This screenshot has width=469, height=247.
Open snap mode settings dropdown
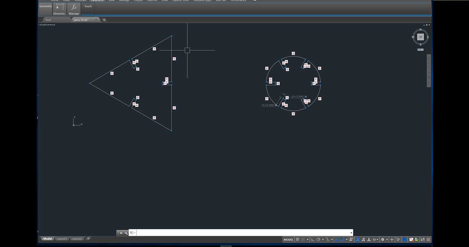click(308, 239)
